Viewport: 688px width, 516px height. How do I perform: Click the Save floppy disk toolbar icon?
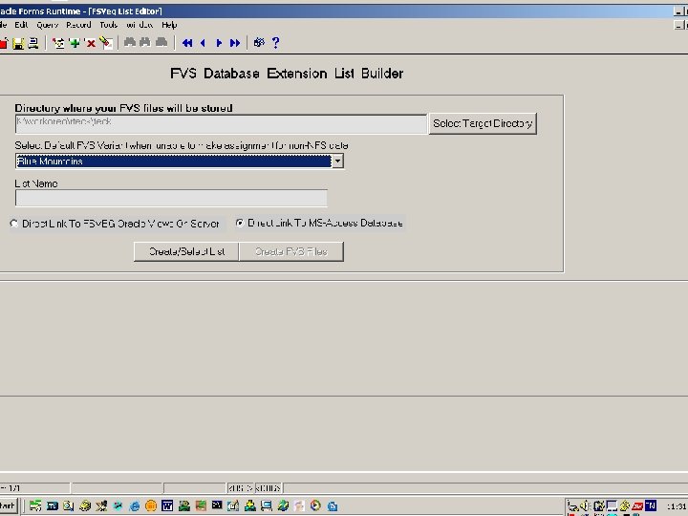click(18, 43)
